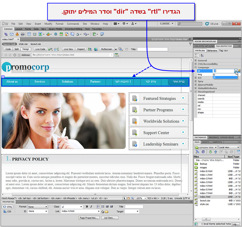Open related file style.css
The width and height of the screenshot is (242, 227).
(x=23, y=44)
